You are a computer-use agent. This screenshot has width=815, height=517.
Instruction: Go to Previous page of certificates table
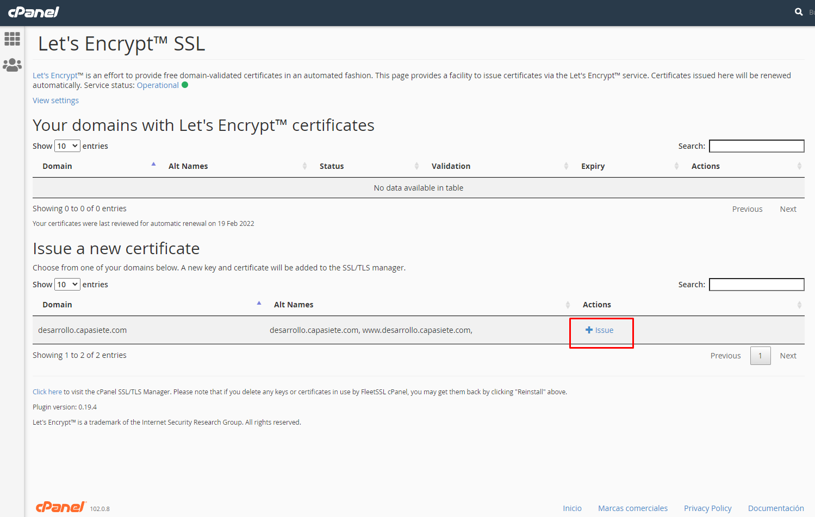pos(747,209)
